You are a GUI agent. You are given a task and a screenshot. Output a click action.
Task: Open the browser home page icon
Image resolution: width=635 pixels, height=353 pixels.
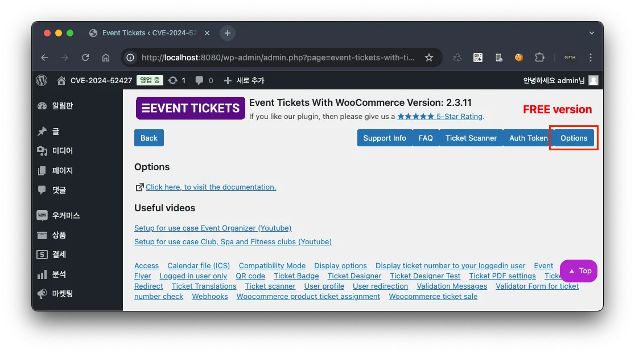pyautogui.click(x=106, y=58)
